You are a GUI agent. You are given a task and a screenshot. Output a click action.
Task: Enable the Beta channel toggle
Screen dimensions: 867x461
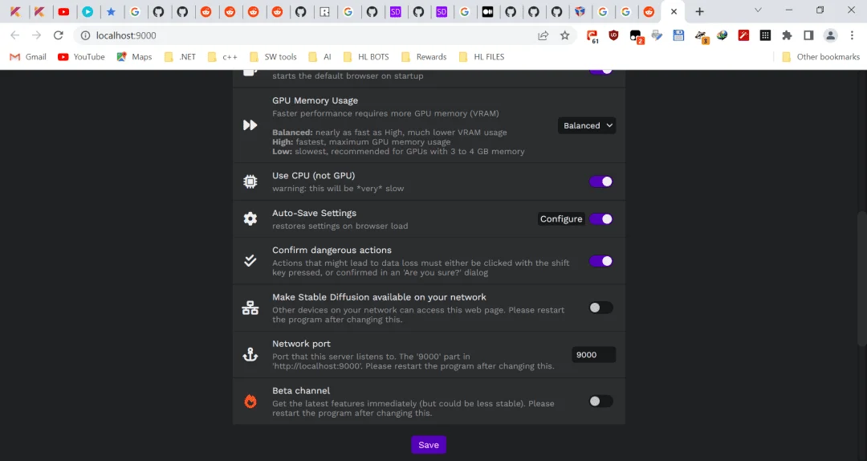(x=601, y=402)
